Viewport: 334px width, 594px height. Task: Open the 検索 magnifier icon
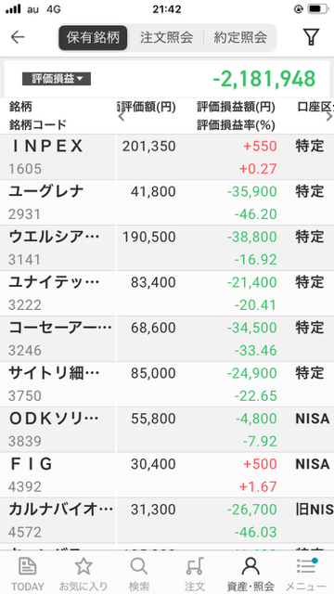(138, 567)
